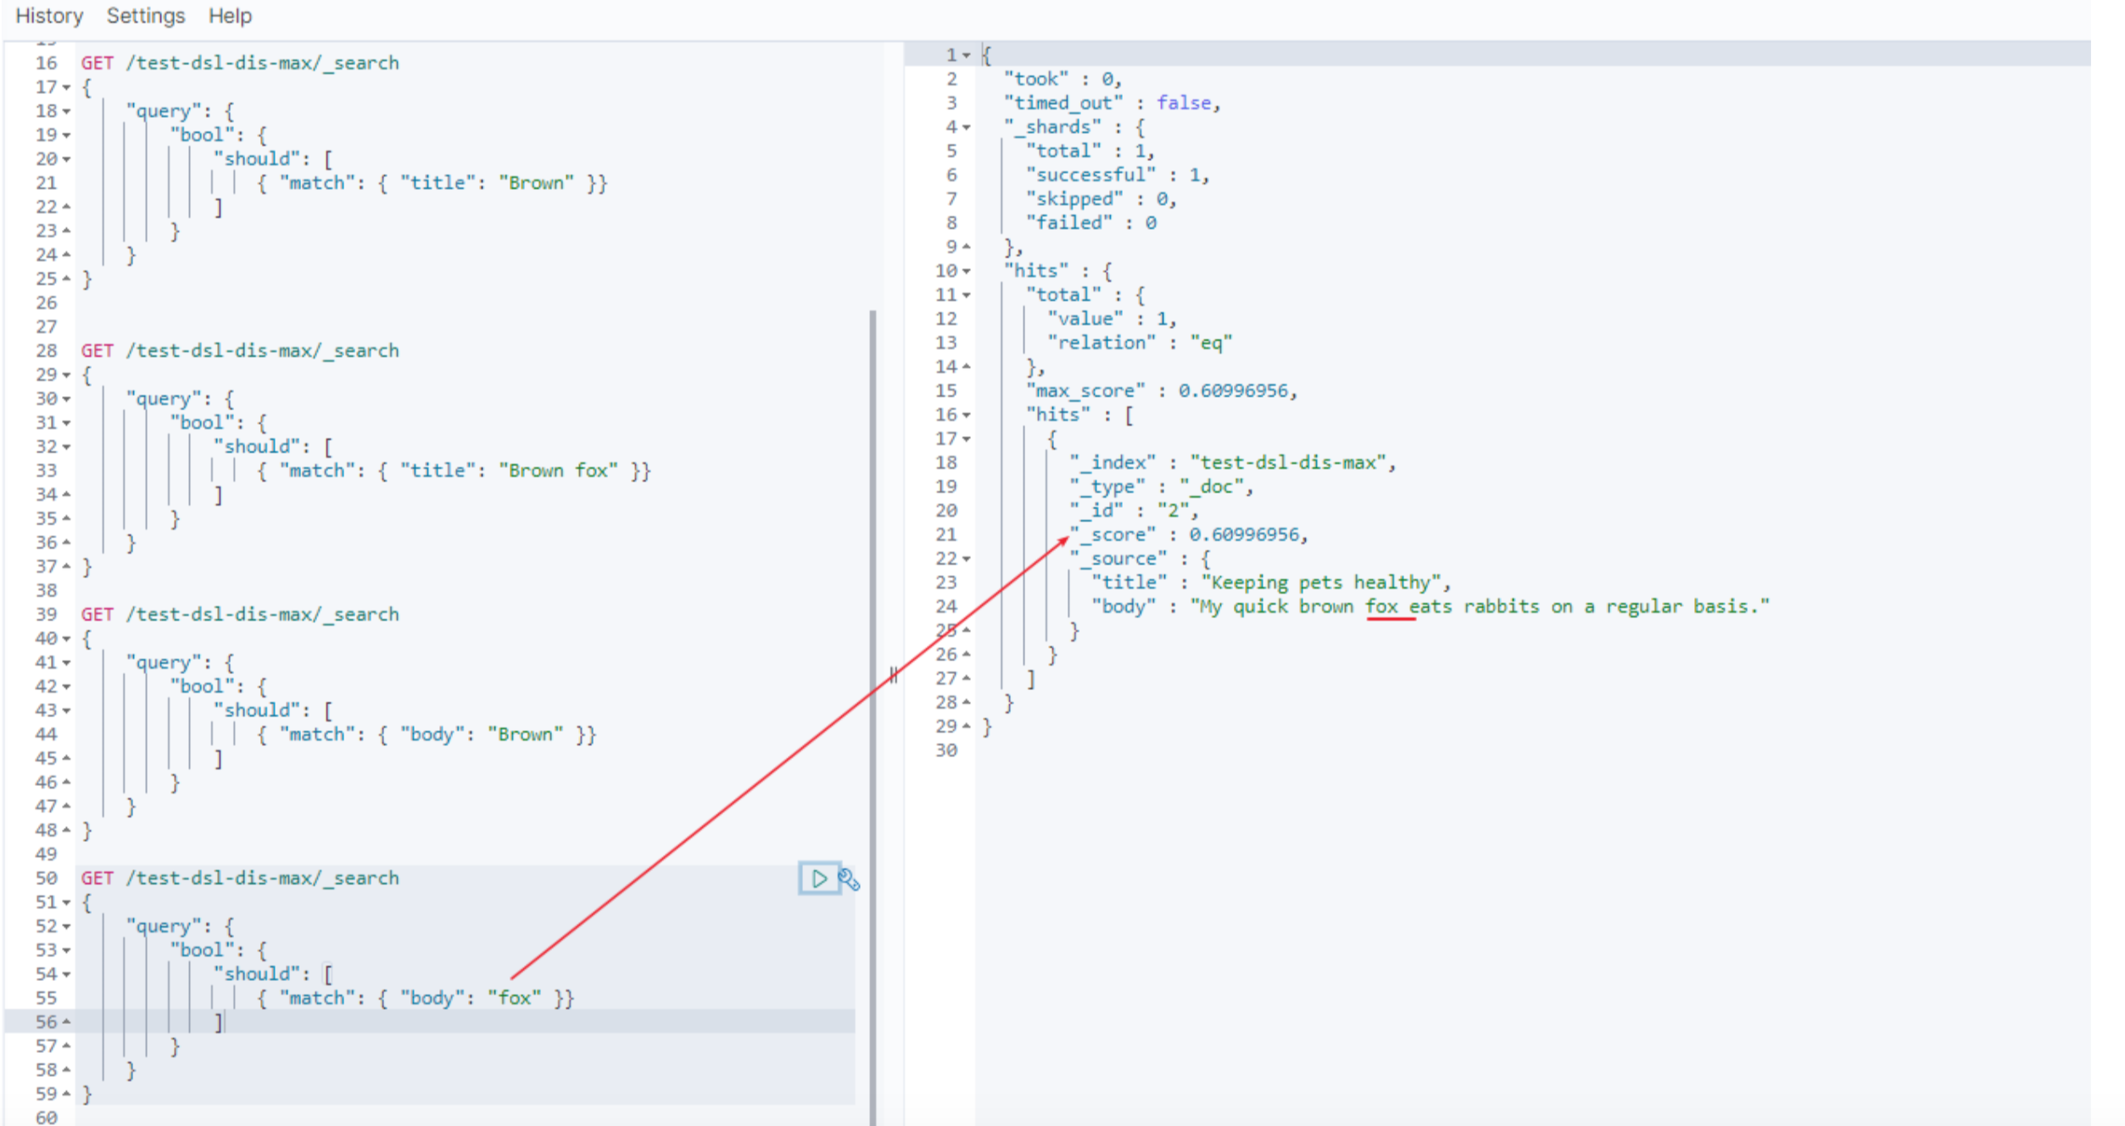Collapse the should array at line 54
Screen dimensions: 2125x1126
pos(66,974)
